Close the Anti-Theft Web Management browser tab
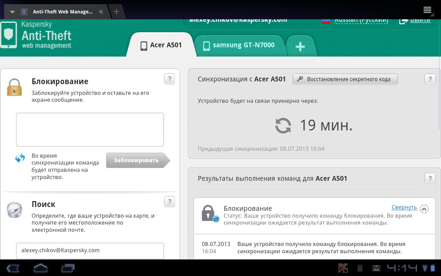 point(101,12)
